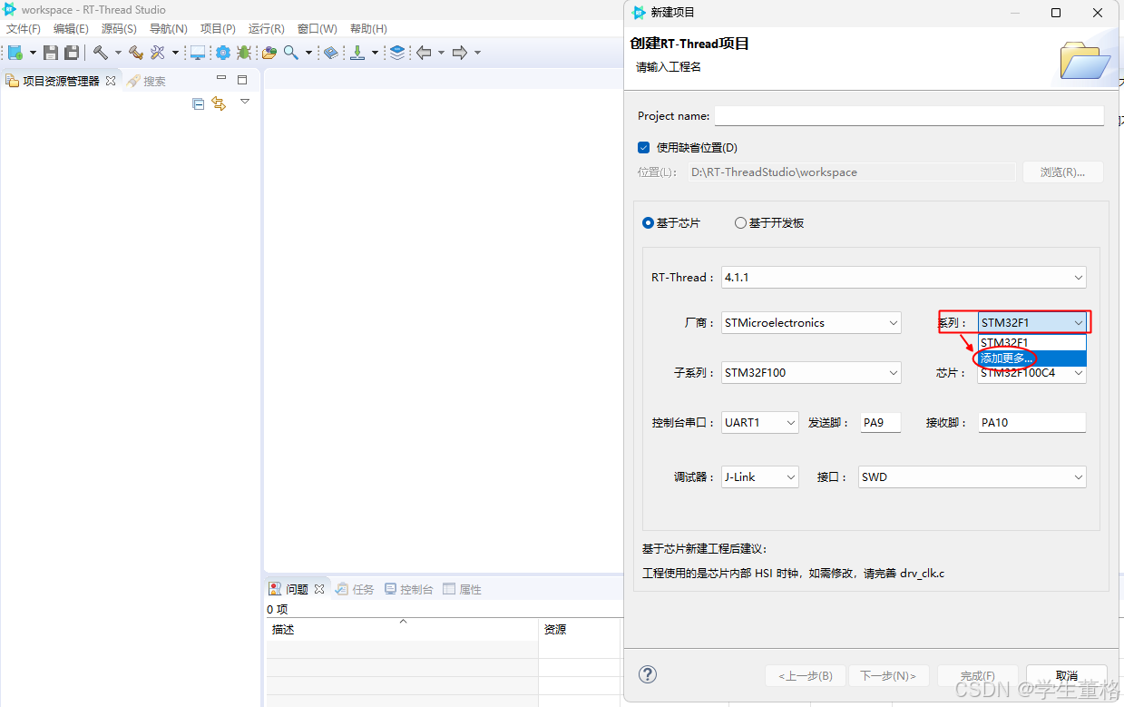This screenshot has width=1124, height=707.
Task: Open the RT-Thread version dropdown
Action: 904,277
